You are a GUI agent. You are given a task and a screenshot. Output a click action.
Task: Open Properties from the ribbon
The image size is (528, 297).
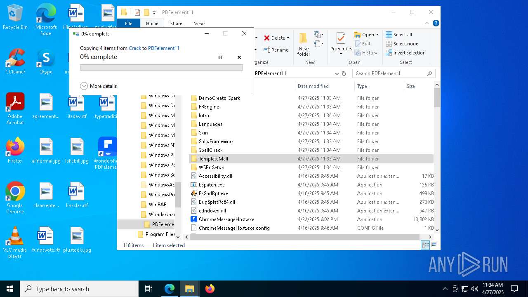tap(341, 44)
